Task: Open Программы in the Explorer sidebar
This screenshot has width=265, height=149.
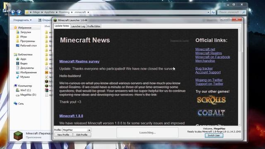Action: pos(28,41)
